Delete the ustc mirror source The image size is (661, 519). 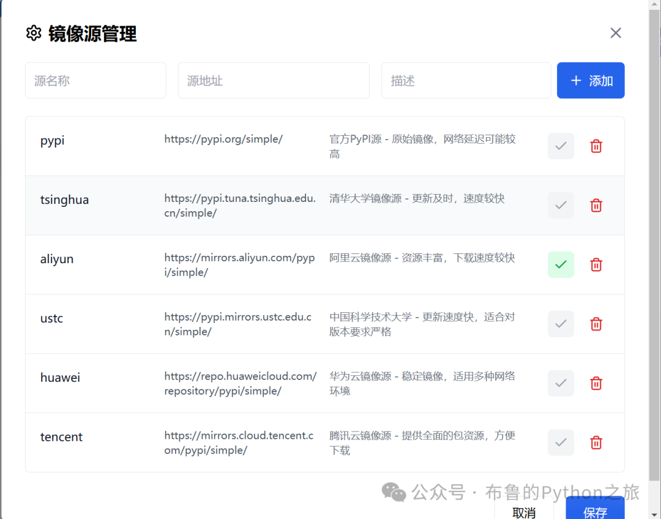click(596, 324)
